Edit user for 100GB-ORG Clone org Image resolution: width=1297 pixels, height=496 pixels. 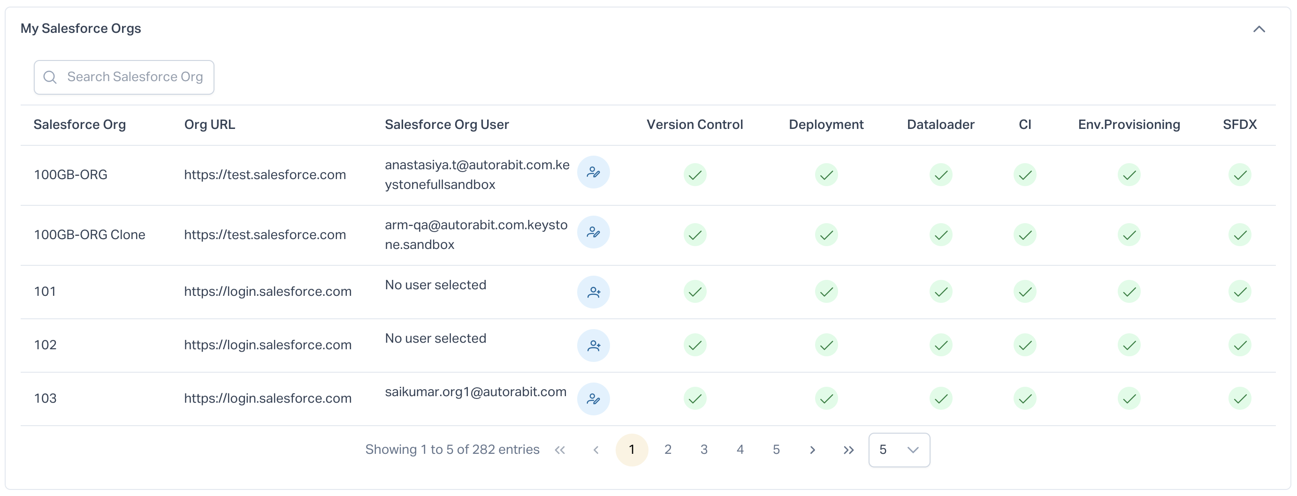point(593,233)
